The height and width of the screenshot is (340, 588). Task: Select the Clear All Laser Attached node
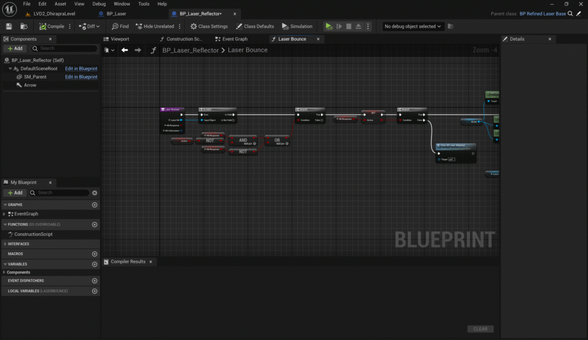(x=456, y=153)
